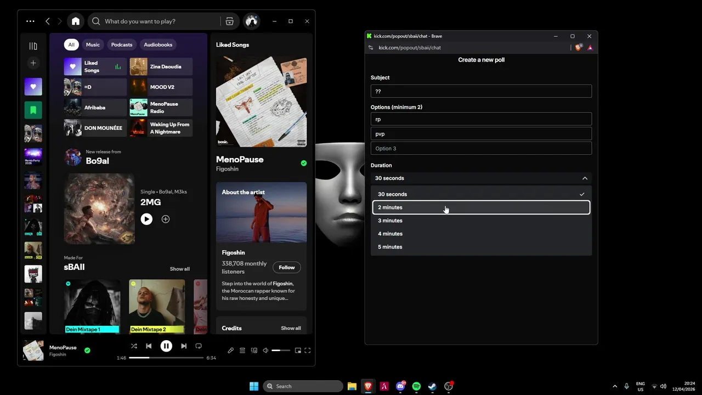Open the lyrics microphone icon
The height and width of the screenshot is (395, 702).
[230, 351]
